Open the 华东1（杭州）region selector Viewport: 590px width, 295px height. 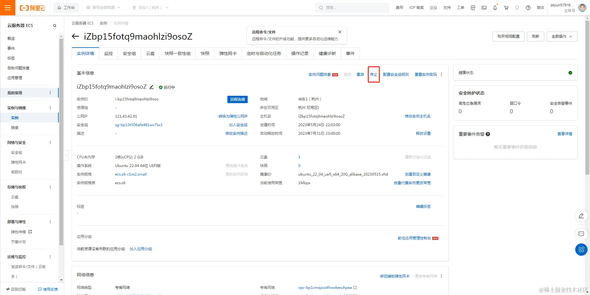[151, 8]
